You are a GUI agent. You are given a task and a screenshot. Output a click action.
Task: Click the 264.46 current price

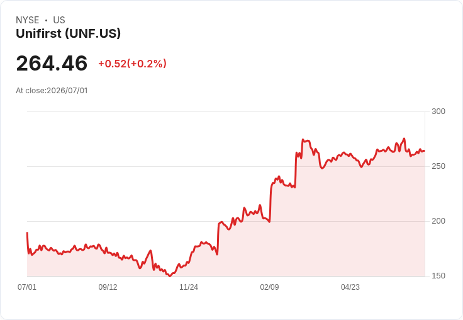coord(52,63)
